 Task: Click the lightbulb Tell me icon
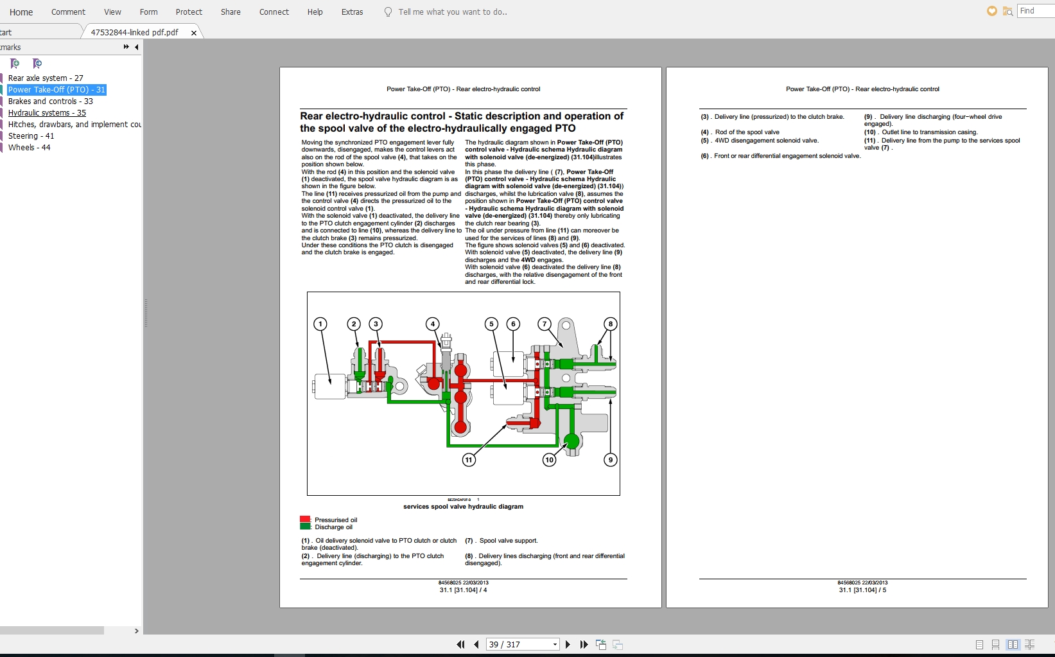(x=388, y=12)
